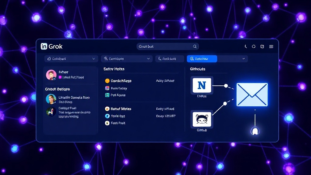
Task: Open the teal avatar contact
Action: 51,99
